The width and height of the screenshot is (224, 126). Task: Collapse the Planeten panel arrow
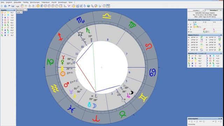tap(221, 53)
